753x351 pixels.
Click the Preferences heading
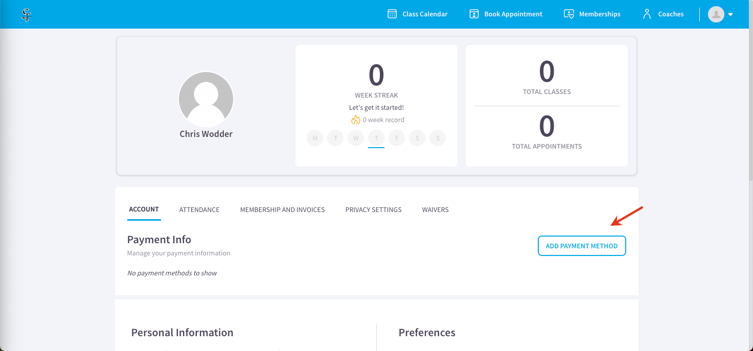[x=427, y=333]
